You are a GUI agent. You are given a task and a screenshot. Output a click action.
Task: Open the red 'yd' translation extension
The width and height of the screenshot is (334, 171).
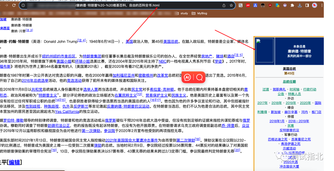pos(248,5)
